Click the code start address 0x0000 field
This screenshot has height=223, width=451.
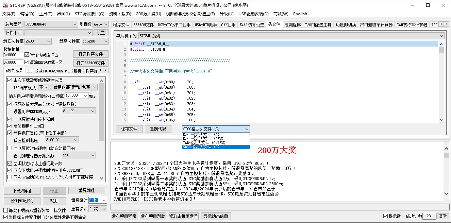coord(13,55)
